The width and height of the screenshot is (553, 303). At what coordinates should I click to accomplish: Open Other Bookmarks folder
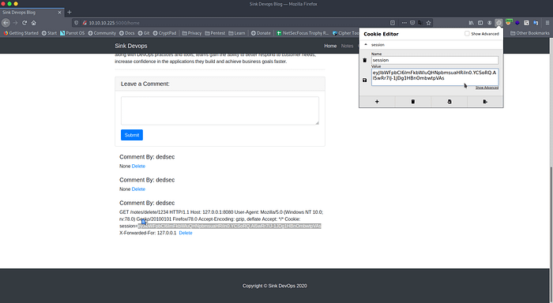(530, 33)
